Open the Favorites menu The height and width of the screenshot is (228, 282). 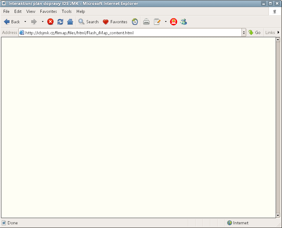48,12
